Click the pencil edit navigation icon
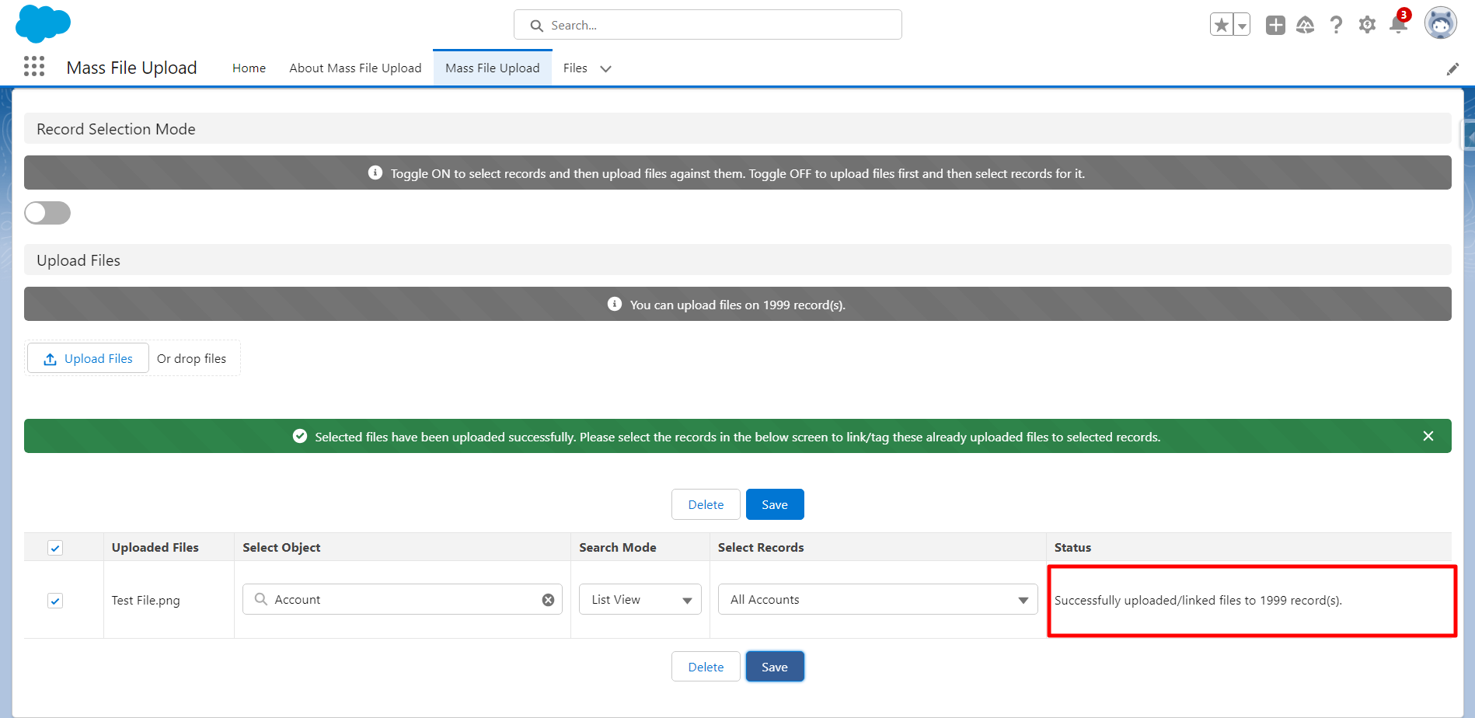 [x=1452, y=69]
